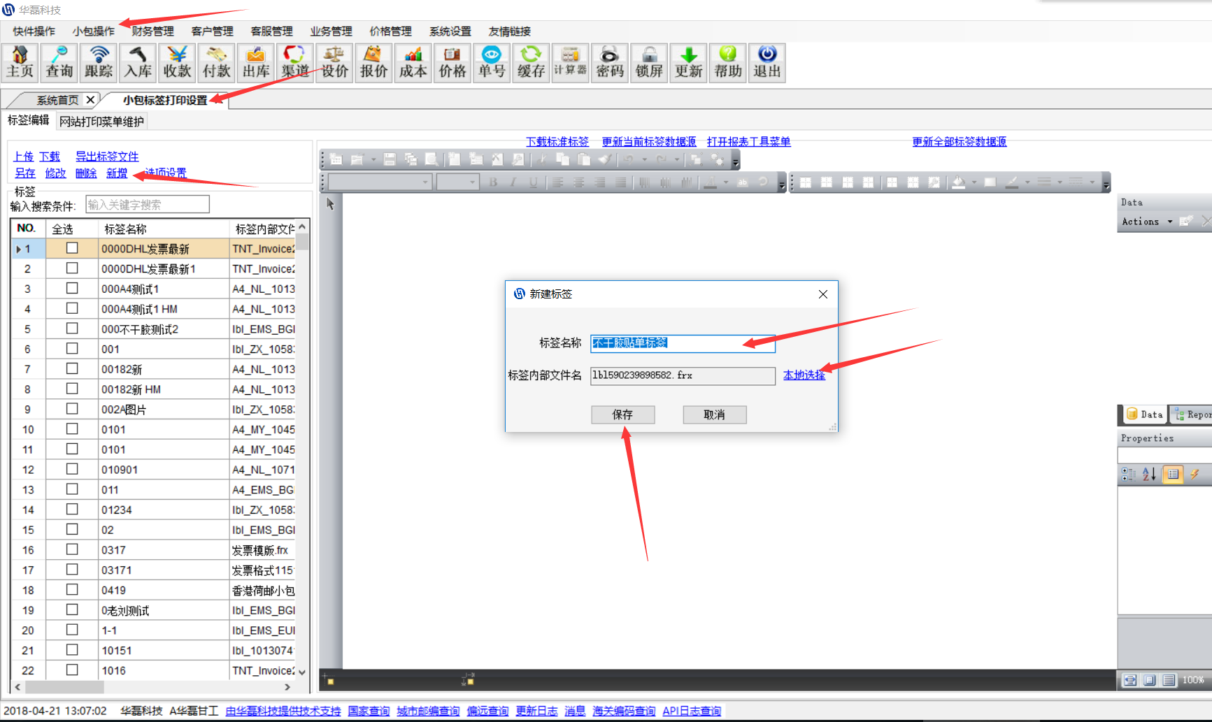
Task: Expand the font name combo box
Action: coord(425,182)
